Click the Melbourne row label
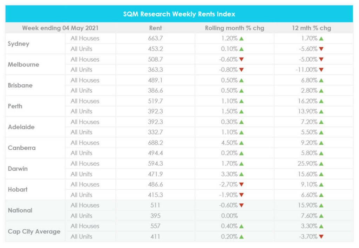This screenshot has width=359, height=248. [23, 65]
